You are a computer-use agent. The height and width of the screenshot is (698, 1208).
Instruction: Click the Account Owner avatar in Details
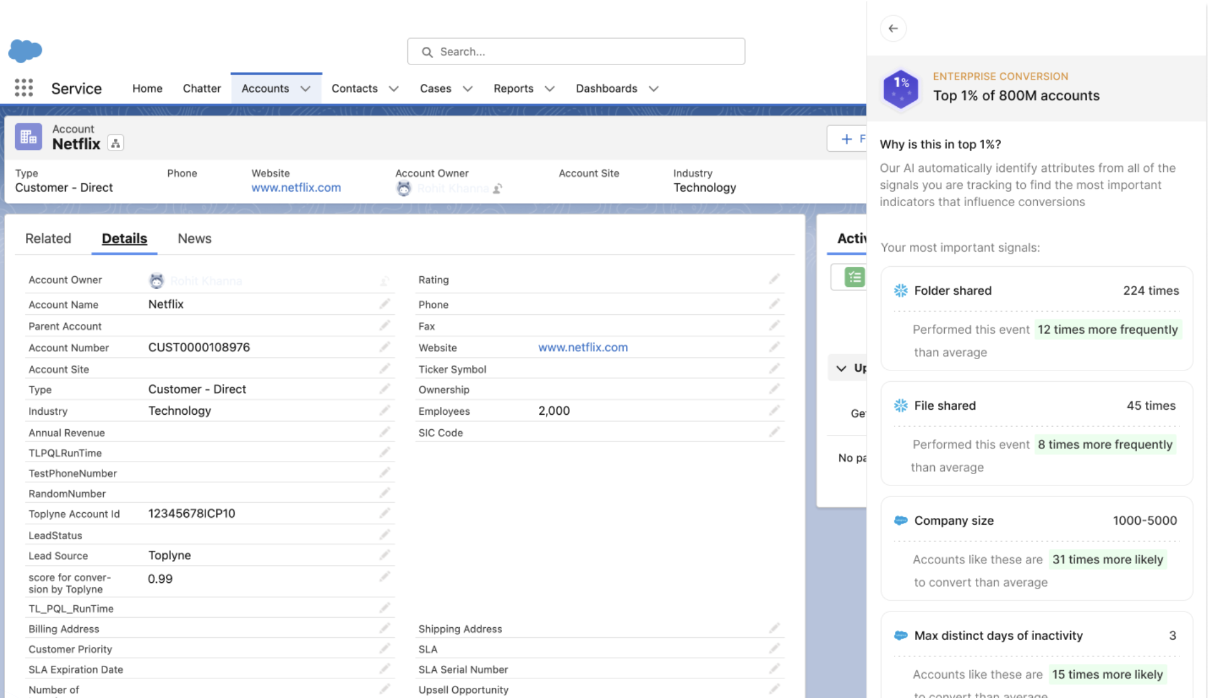[156, 280]
